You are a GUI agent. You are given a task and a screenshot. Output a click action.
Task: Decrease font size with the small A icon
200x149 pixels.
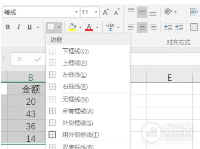[x=117, y=12]
